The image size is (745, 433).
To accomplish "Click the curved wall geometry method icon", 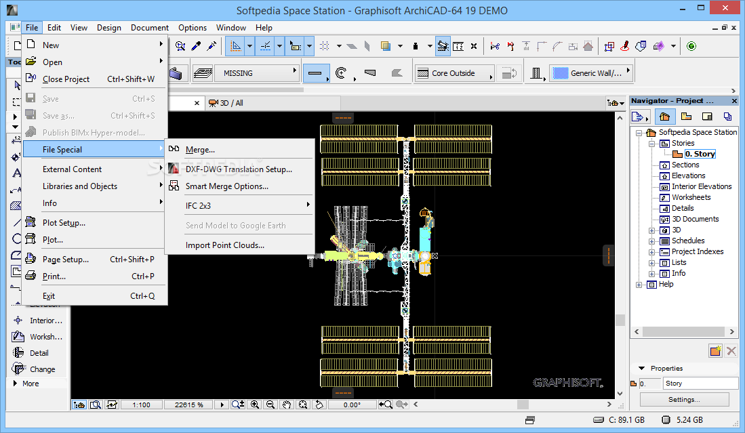I will 341,73.
